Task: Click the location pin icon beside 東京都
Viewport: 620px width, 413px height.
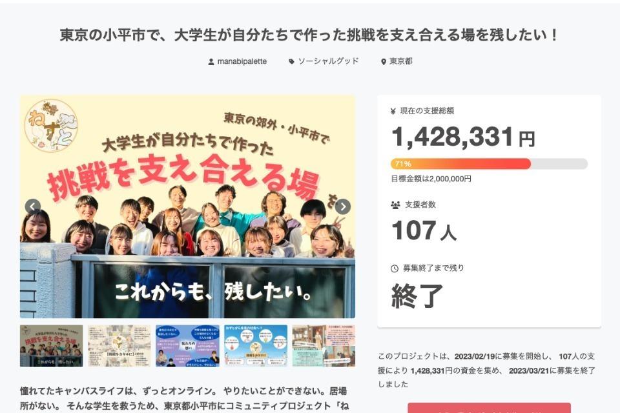Action: pyautogui.click(x=383, y=62)
